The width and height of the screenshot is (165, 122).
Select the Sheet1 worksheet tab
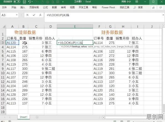(x=24, y=117)
